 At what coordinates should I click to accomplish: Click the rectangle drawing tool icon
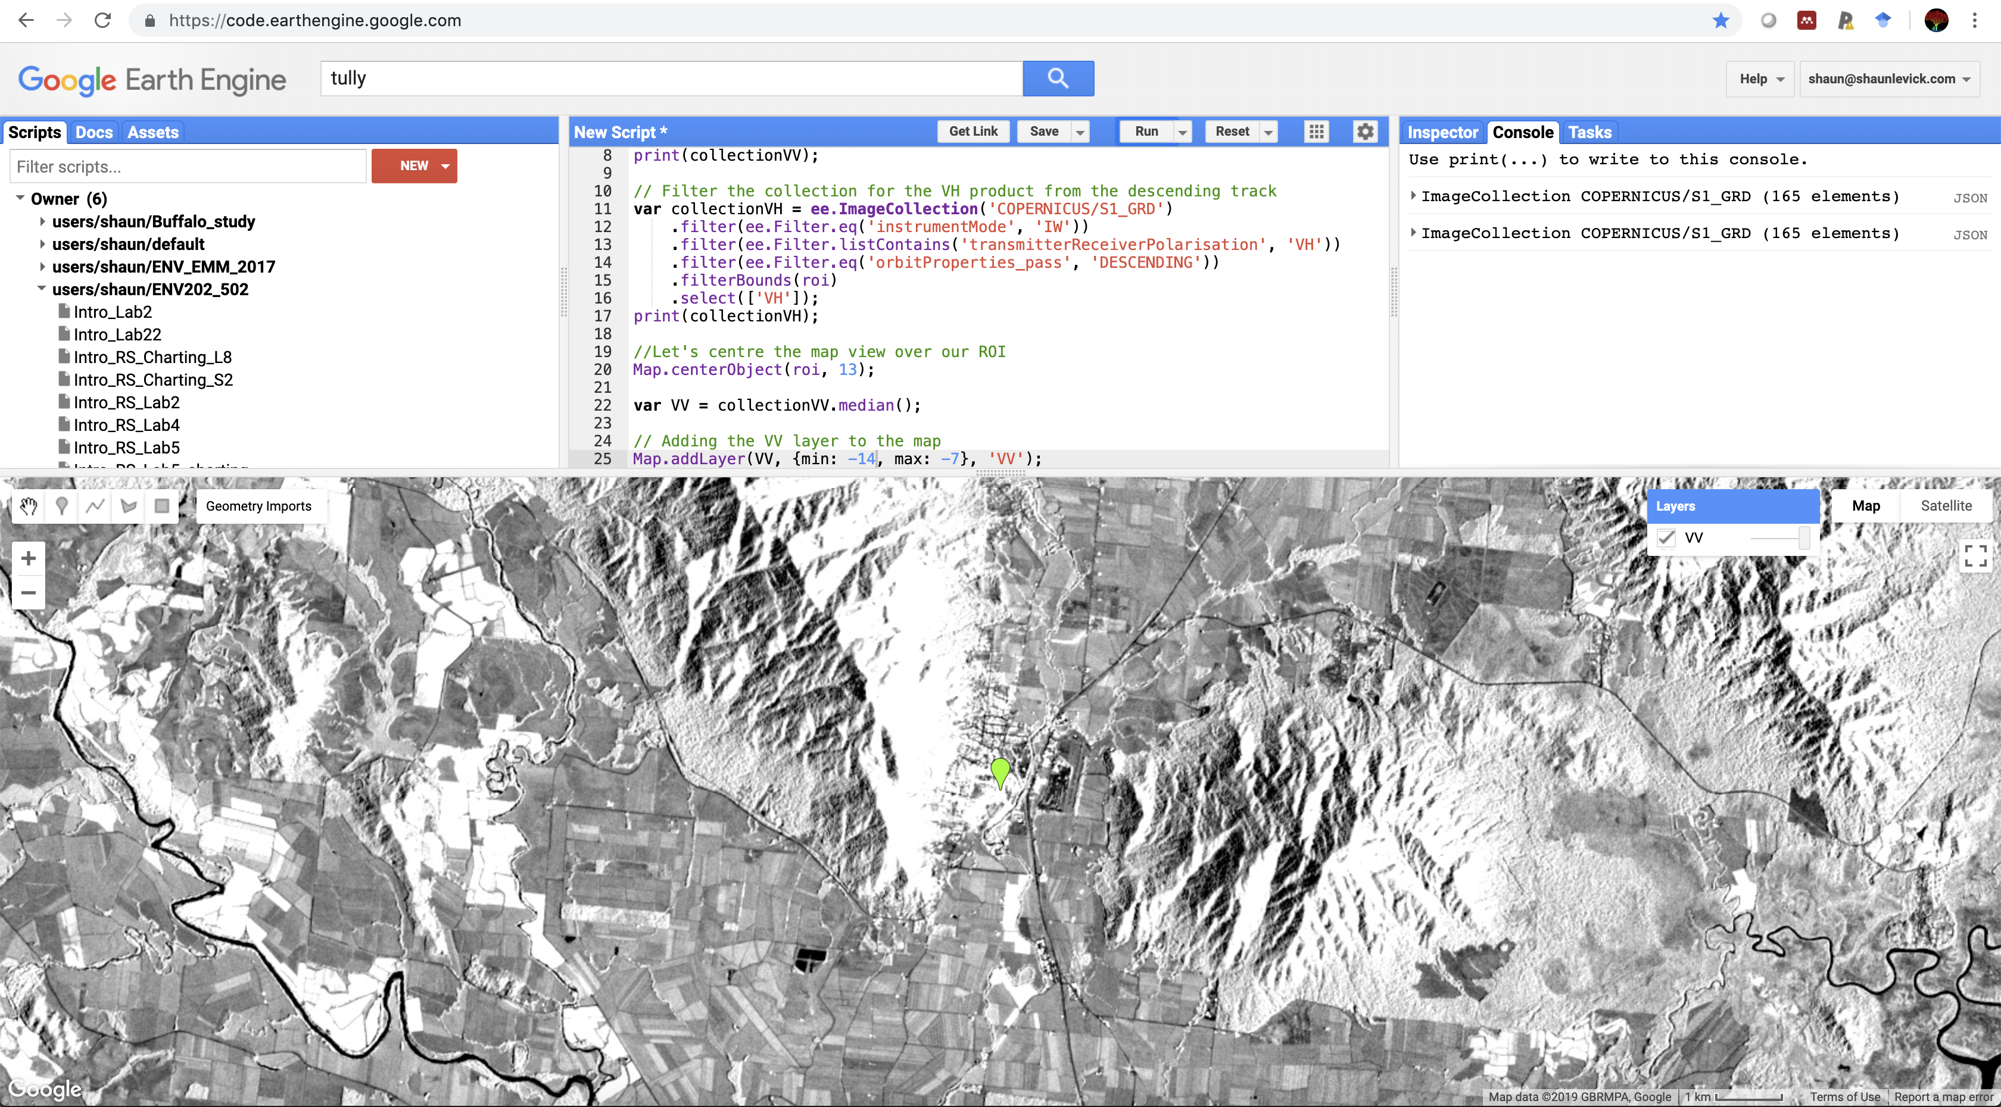(x=161, y=506)
